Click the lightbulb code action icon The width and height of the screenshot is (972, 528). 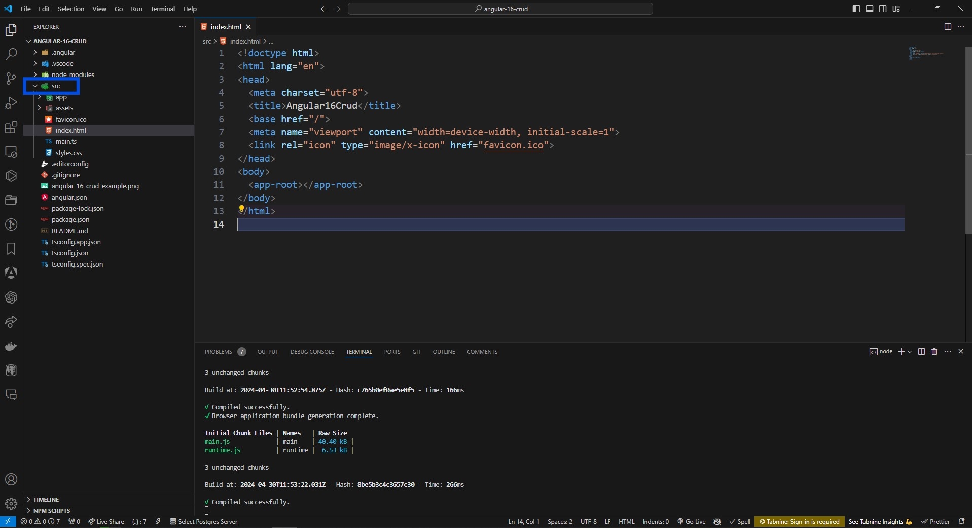coord(241,209)
